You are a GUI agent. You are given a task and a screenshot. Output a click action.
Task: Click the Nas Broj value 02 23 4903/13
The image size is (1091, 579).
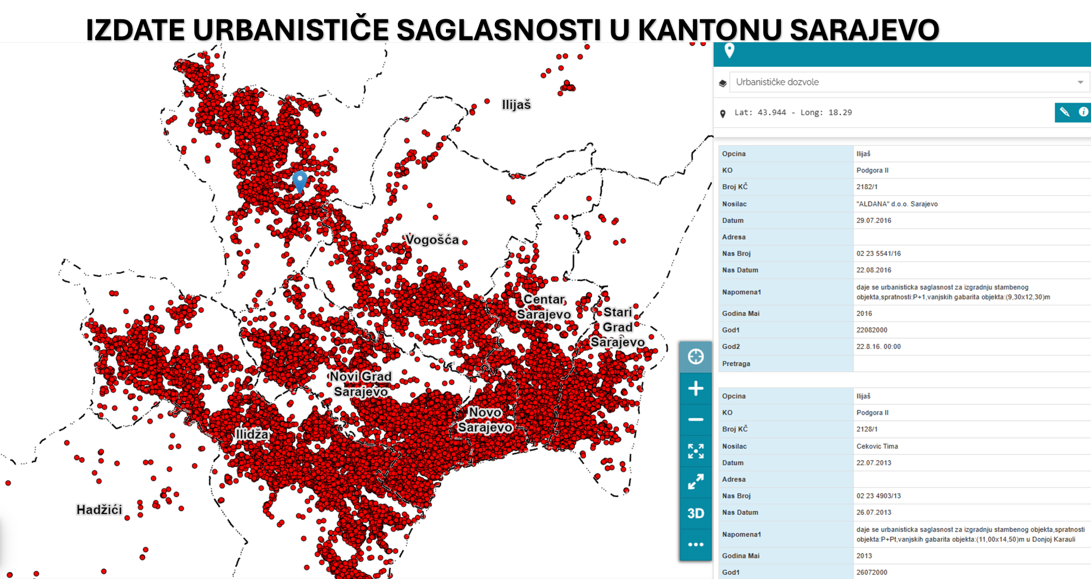(x=878, y=496)
